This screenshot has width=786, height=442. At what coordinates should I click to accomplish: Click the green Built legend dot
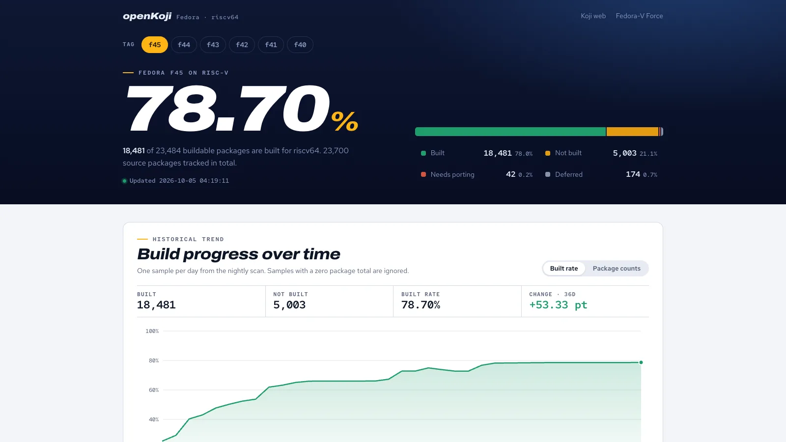pyautogui.click(x=423, y=153)
